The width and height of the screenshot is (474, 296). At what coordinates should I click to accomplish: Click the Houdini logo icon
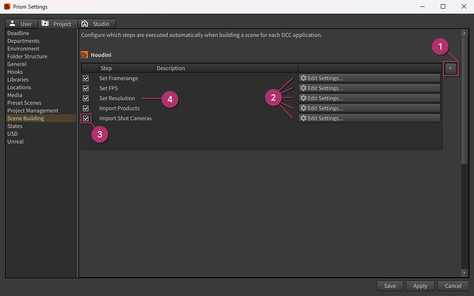click(x=84, y=54)
